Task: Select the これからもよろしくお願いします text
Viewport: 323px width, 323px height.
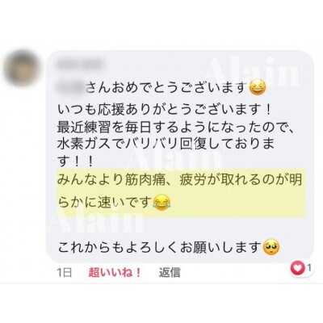Action: point(160,247)
